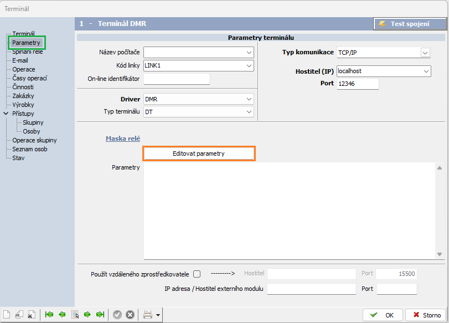Viewport: 449px width, 323px height.
Task: Open the Typ komunikace dropdown
Action: pos(425,53)
